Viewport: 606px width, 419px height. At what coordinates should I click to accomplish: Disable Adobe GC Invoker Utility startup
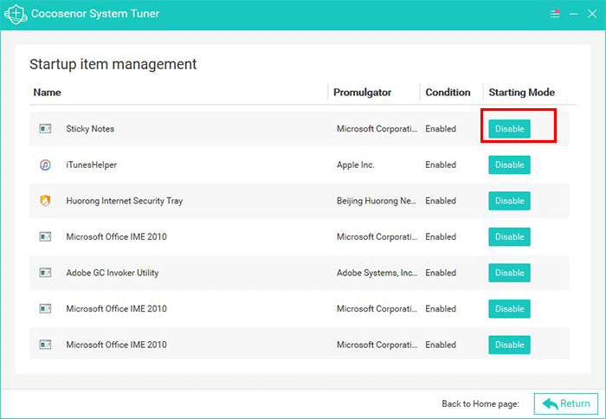tap(509, 273)
